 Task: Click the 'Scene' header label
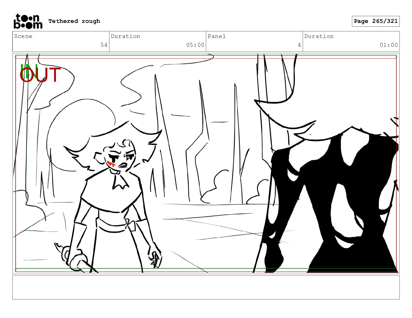pyautogui.click(x=23, y=36)
